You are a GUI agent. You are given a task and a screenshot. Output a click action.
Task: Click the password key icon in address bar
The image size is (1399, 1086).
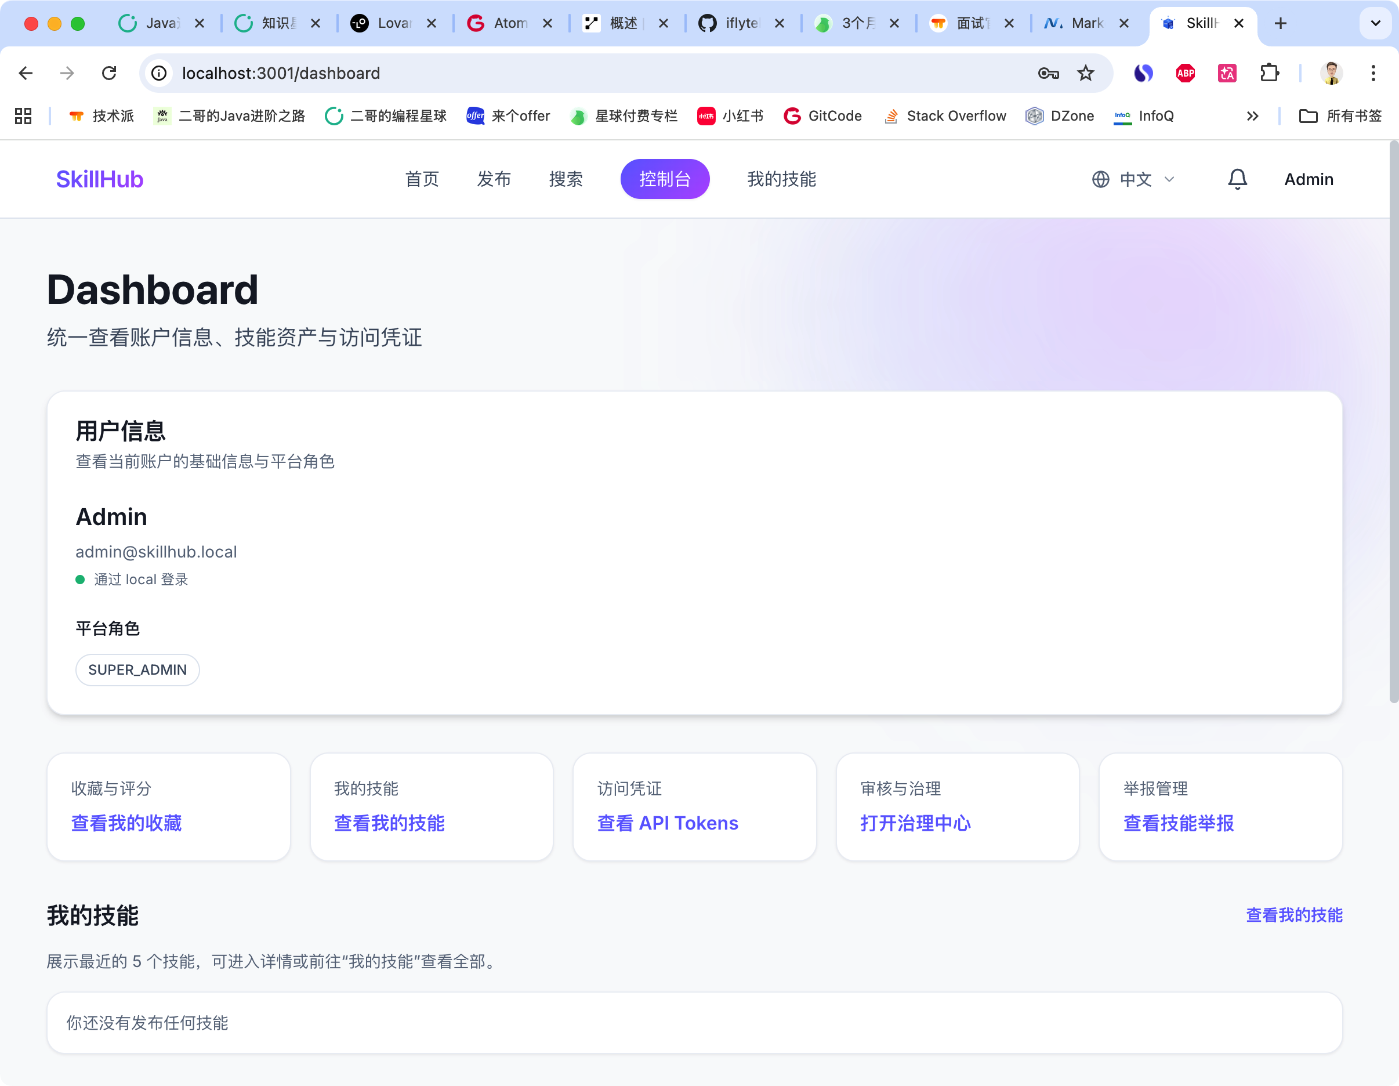pyautogui.click(x=1048, y=74)
